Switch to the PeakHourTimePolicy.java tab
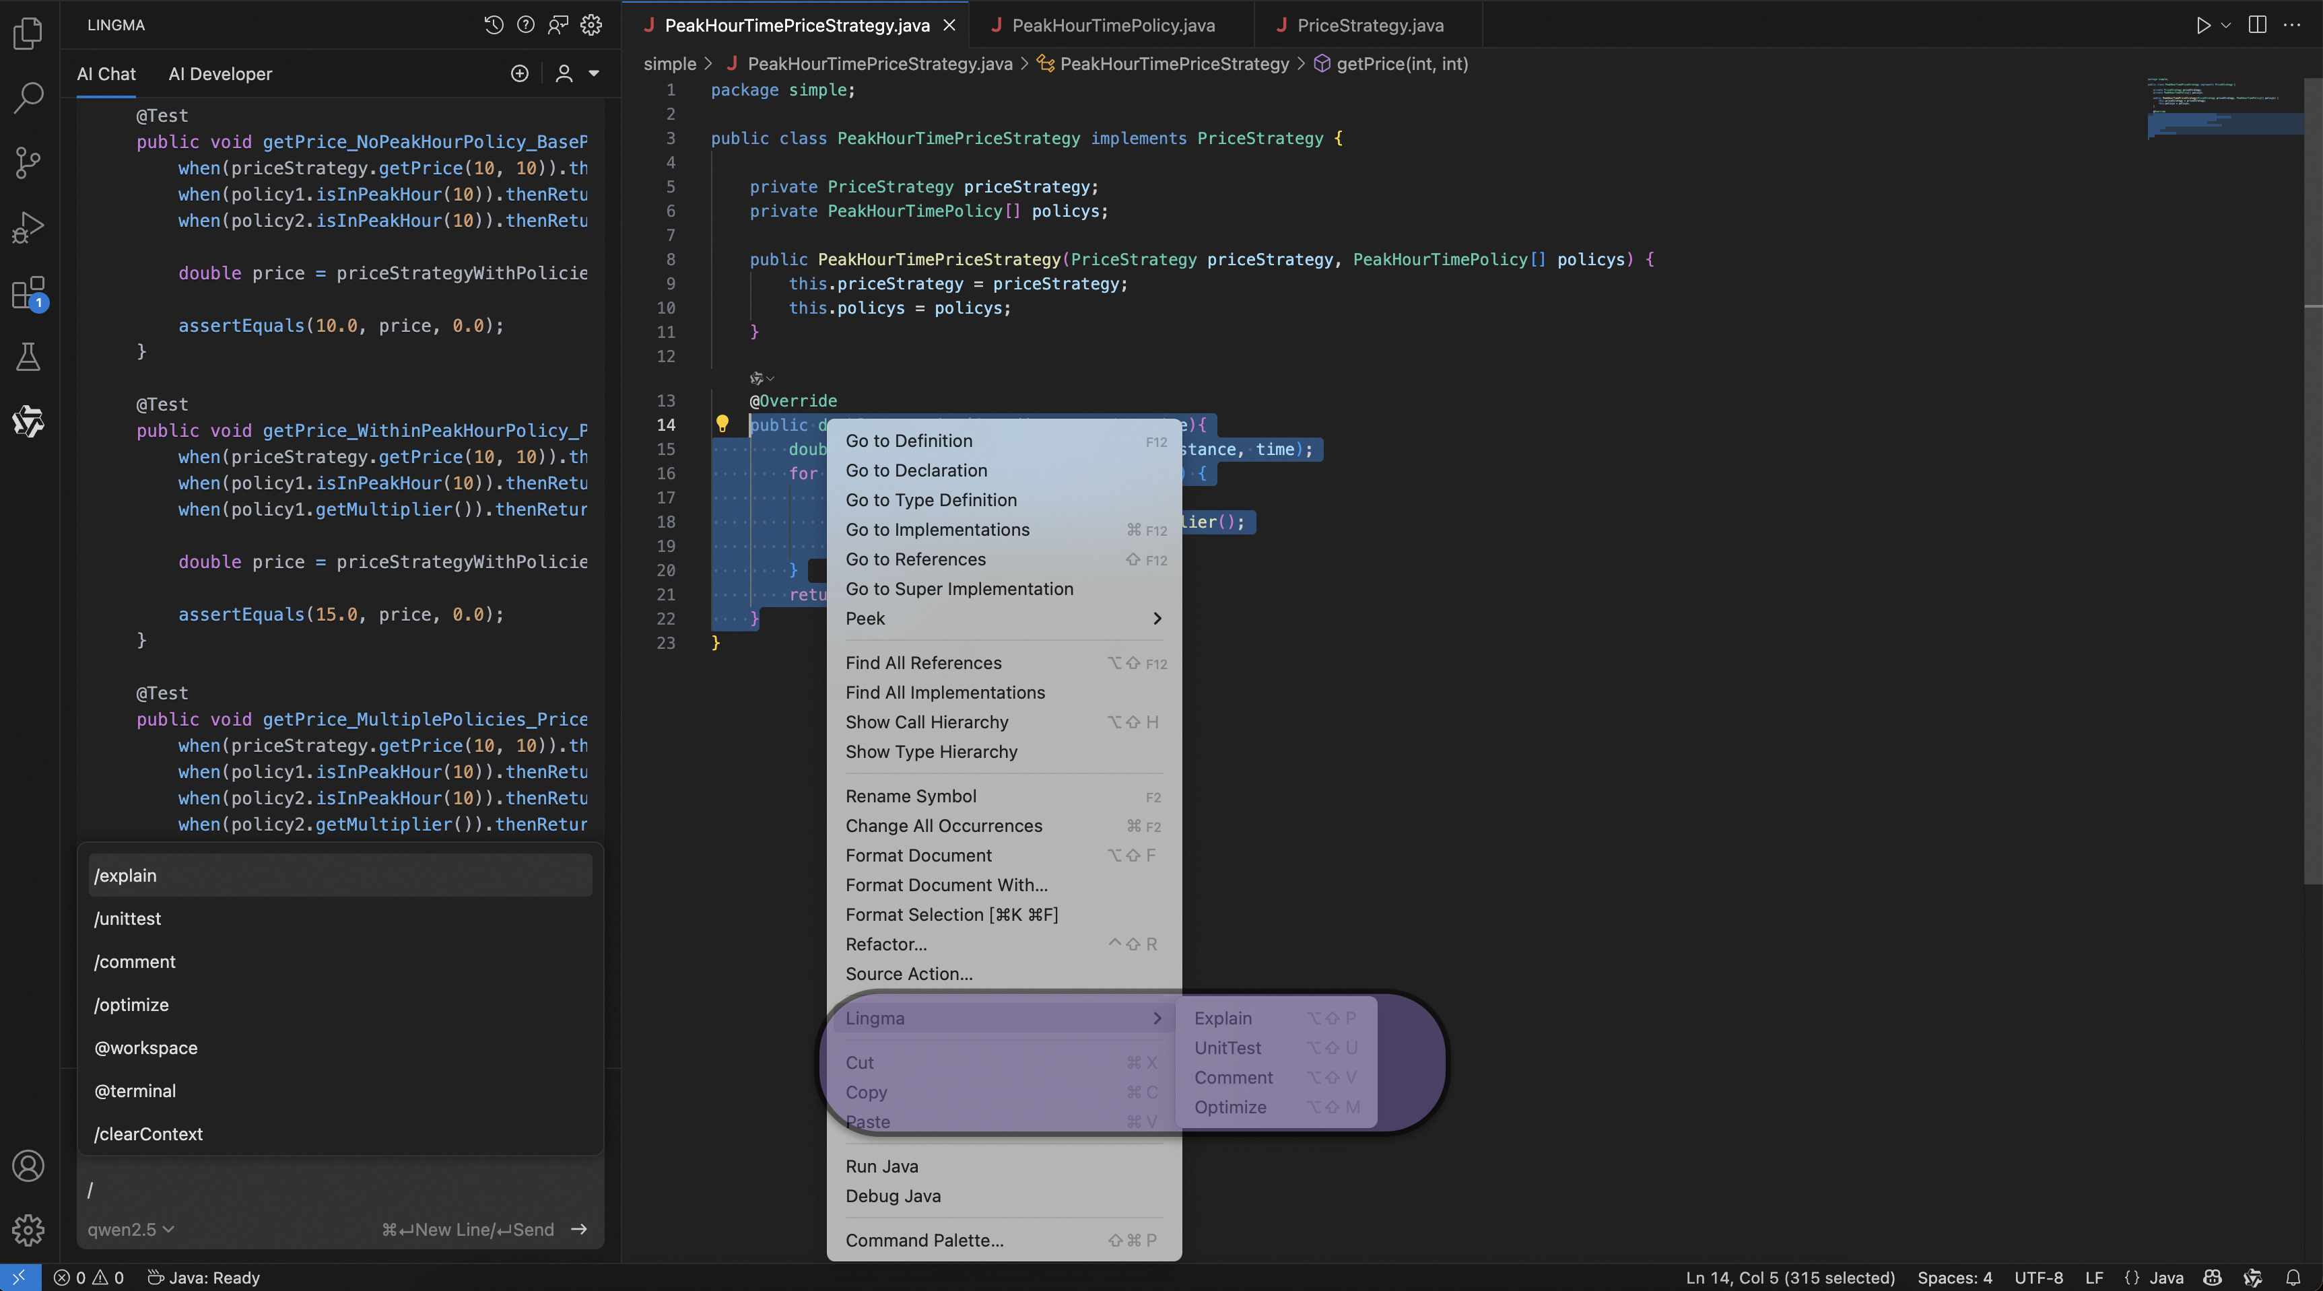This screenshot has height=1291, width=2323. [x=1113, y=26]
